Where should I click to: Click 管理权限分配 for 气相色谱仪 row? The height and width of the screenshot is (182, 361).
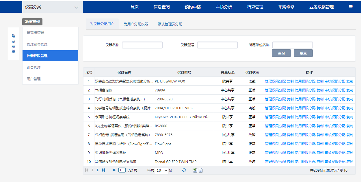click(275, 90)
